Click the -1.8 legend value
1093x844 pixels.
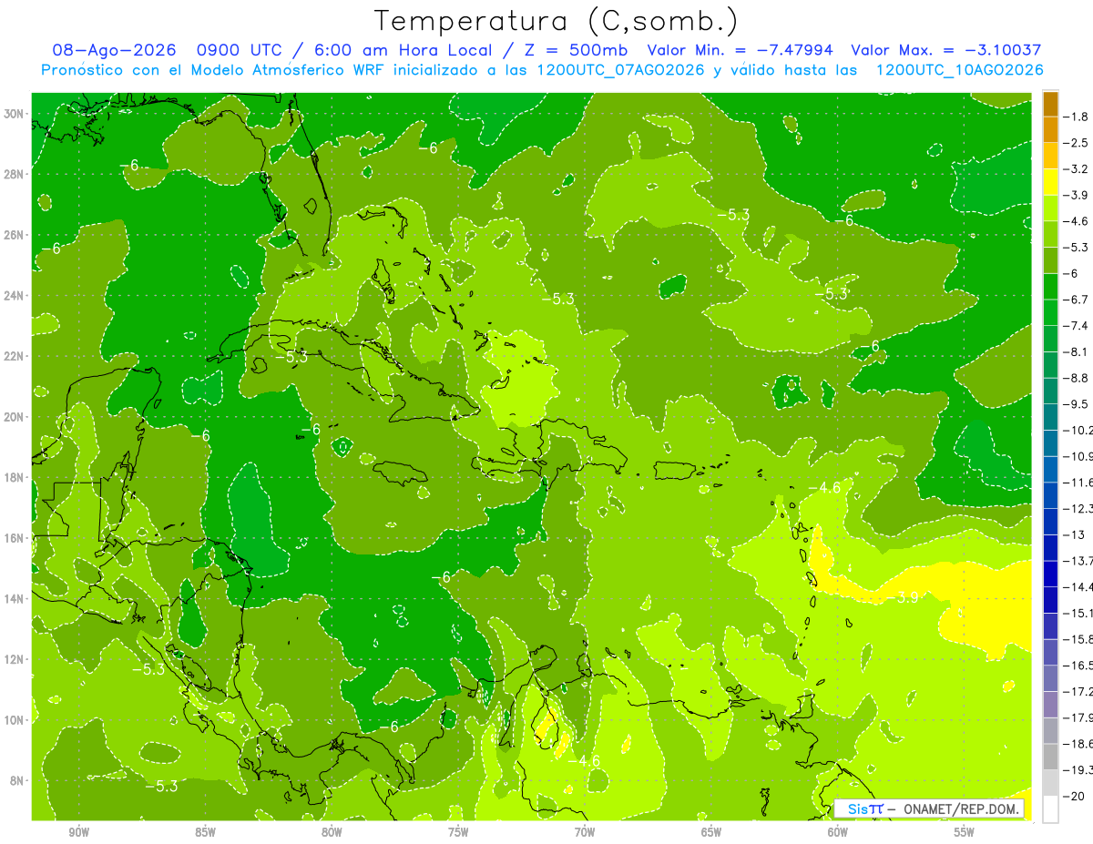click(x=1076, y=117)
